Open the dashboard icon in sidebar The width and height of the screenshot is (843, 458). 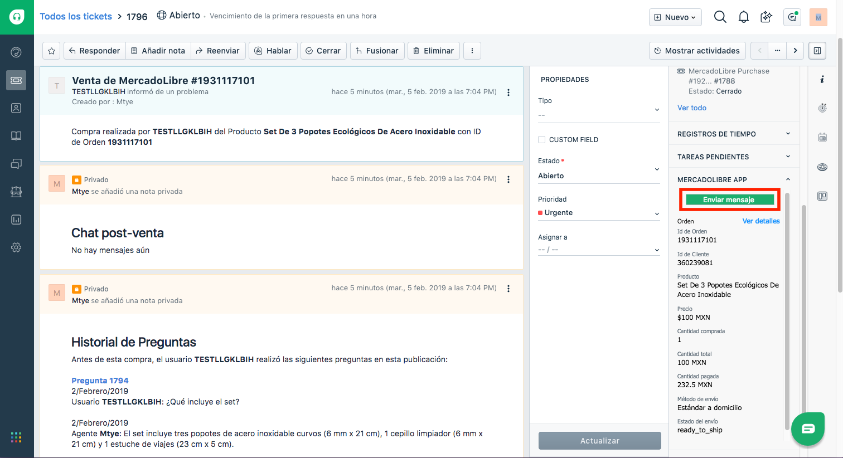pyautogui.click(x=16, y=52)
